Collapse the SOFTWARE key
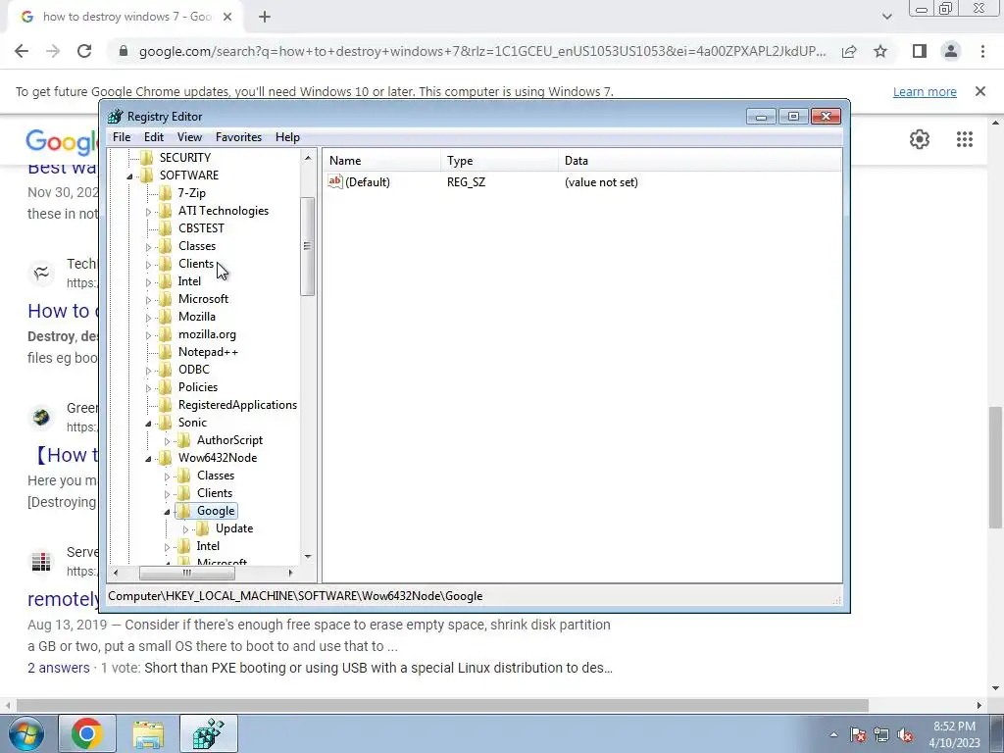The image size is (1004, 753). (130, 176)
